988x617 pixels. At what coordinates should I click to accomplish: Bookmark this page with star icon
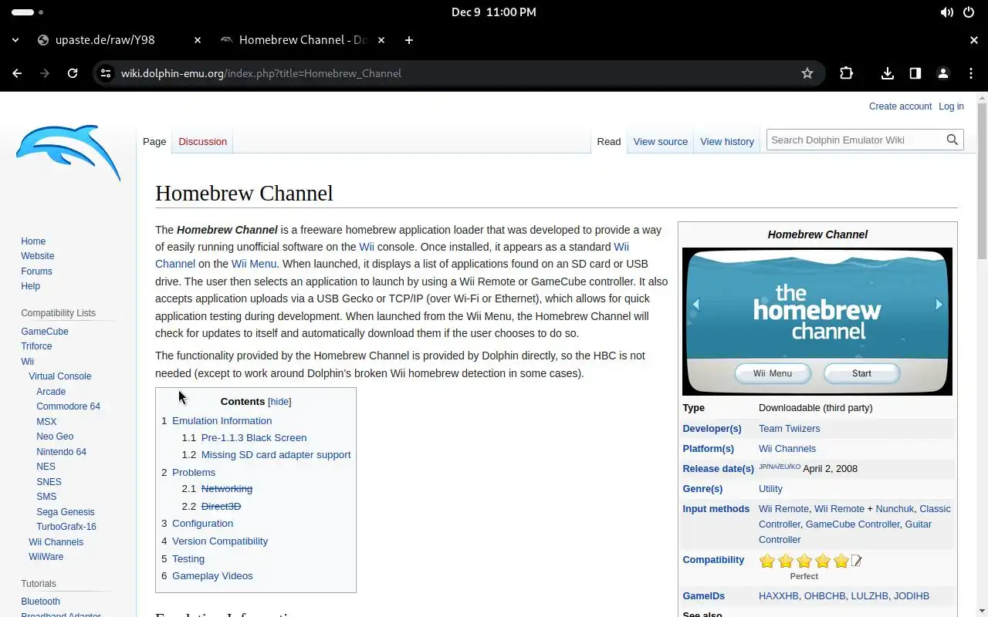pyautogui.click(x=807, y=73)
